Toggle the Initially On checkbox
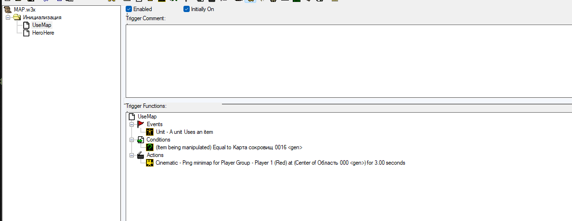The width and height of the screenshot is (572, 221). pos(186,9)
